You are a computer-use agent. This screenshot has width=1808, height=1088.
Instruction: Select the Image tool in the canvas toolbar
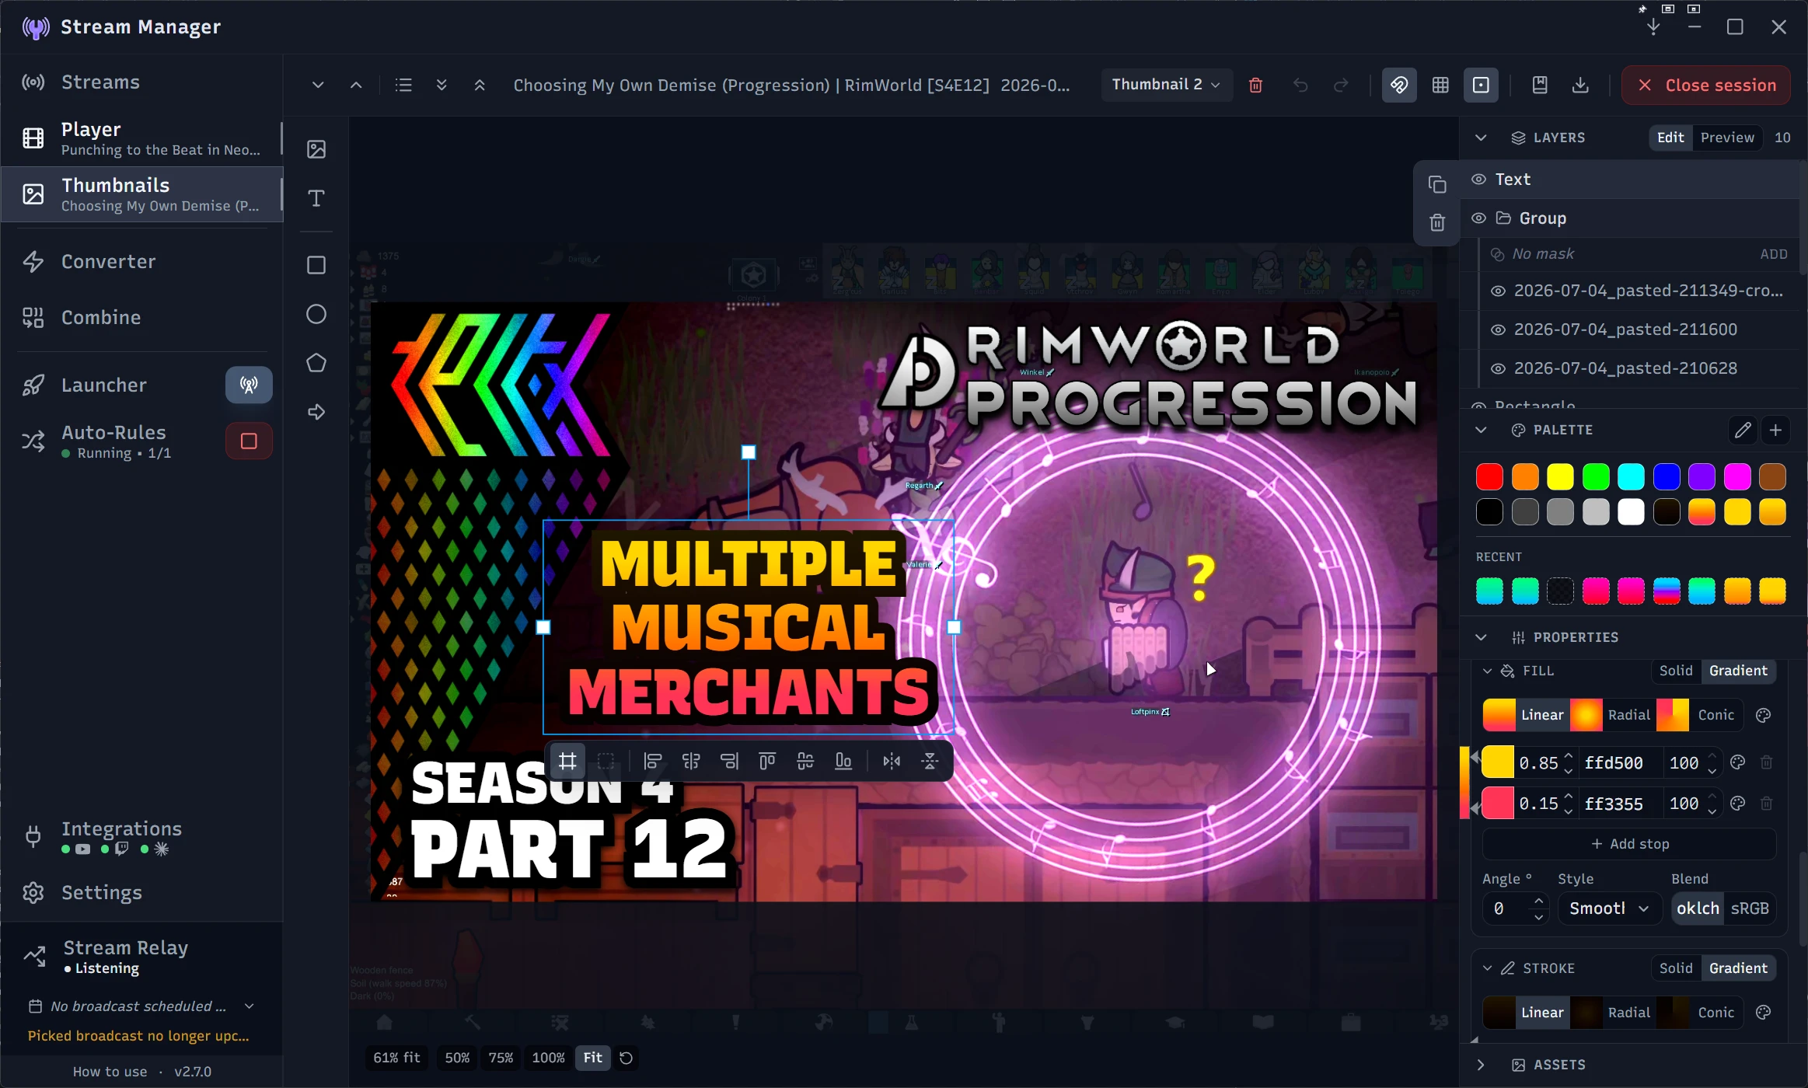click(316, 149)
